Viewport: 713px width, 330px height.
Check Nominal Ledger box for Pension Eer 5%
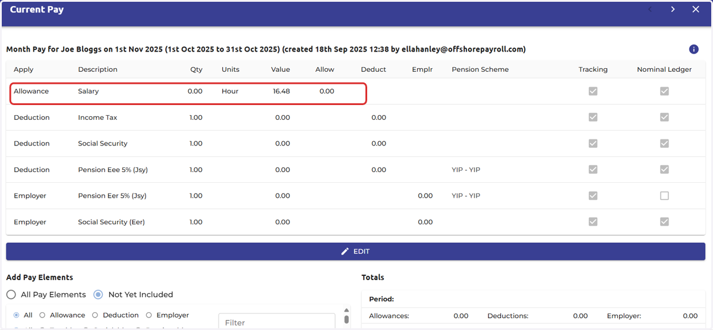[x=664, y=196]
